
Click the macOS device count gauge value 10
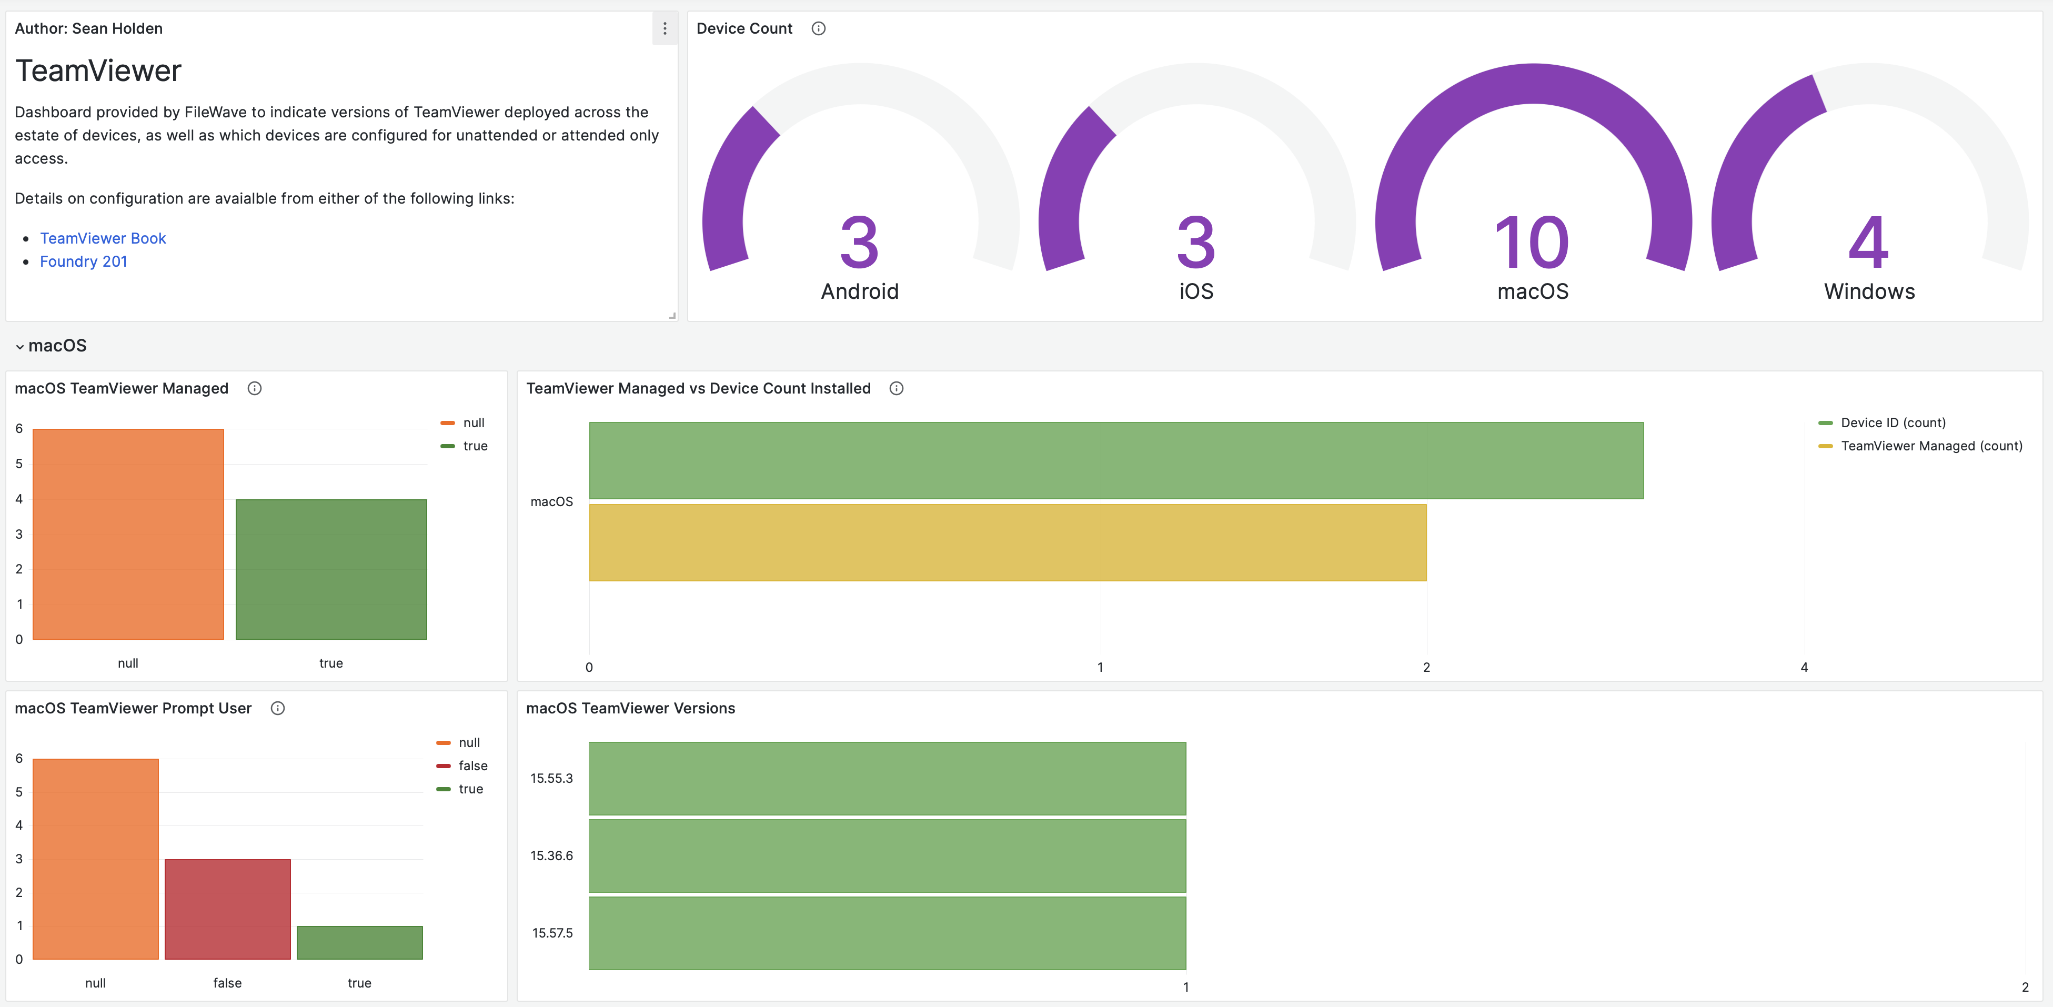(1532, 242)
